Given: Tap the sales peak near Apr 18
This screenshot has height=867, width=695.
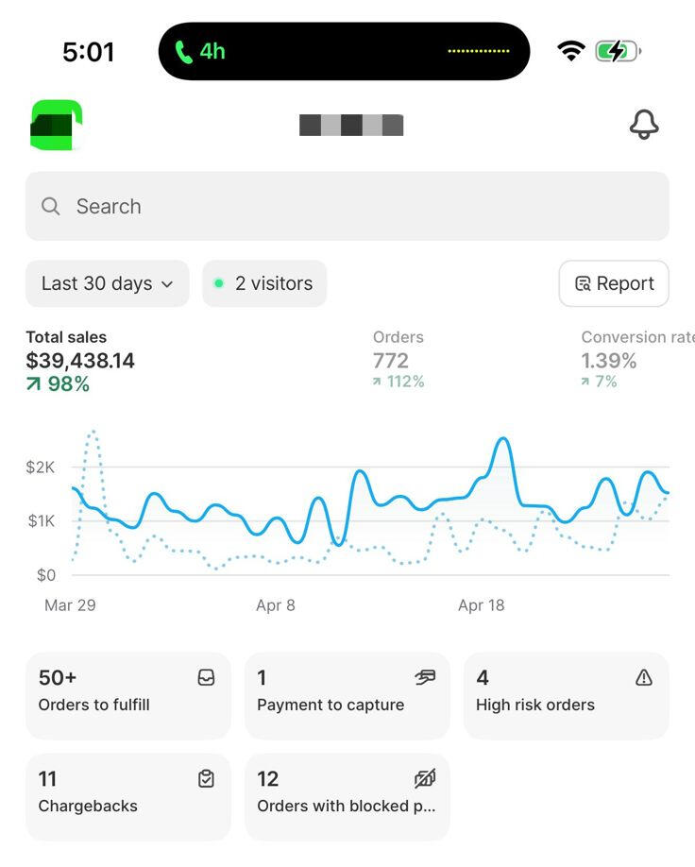Looking at the screenshot, I should click(x=503, y=440).
